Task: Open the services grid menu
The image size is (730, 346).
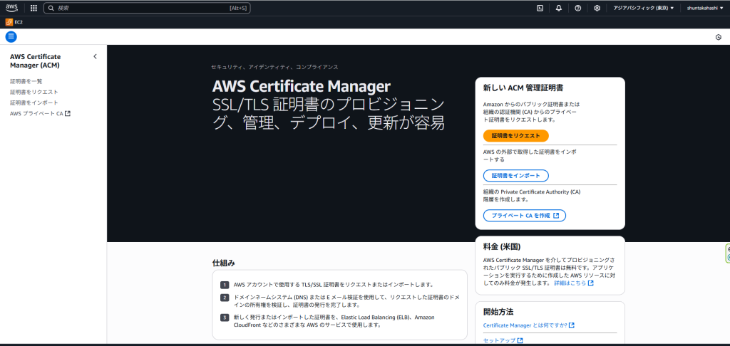Action: coord(34,8)
